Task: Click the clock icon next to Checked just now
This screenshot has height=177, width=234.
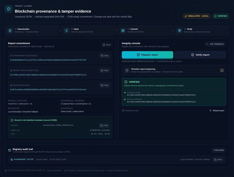Action: (123, 111)
